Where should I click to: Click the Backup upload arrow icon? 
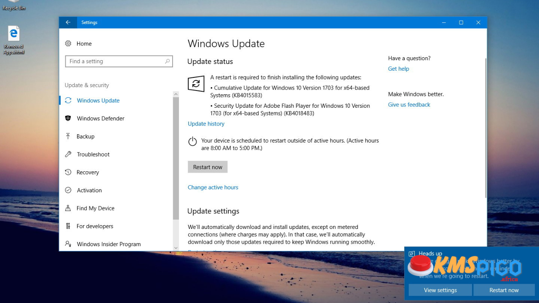coord(68,136)
